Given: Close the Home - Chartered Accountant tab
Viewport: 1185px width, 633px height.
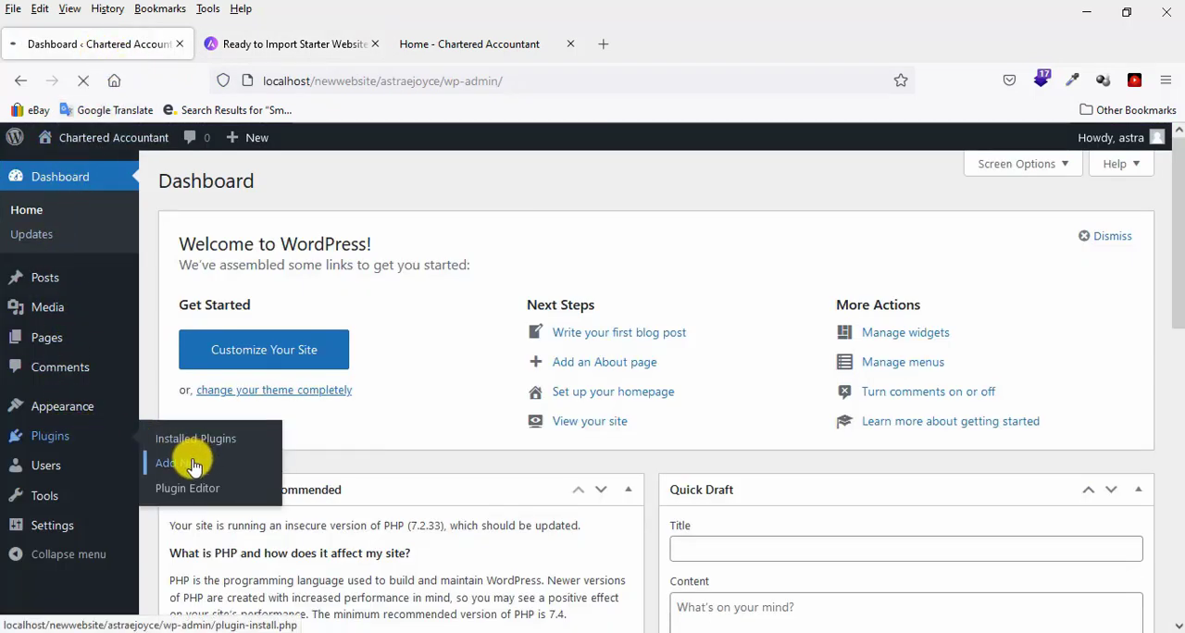Looking at the screenshot, I should [570, 43].
